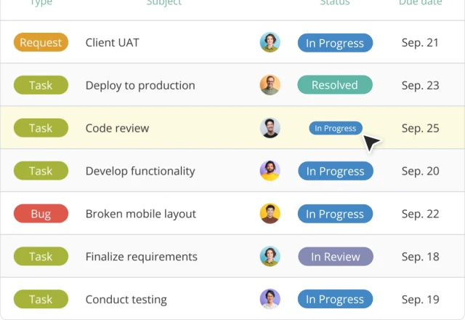Click assignee avatar on Client UAT row
The image size is (465, 320).
click(x=270, y=42)
